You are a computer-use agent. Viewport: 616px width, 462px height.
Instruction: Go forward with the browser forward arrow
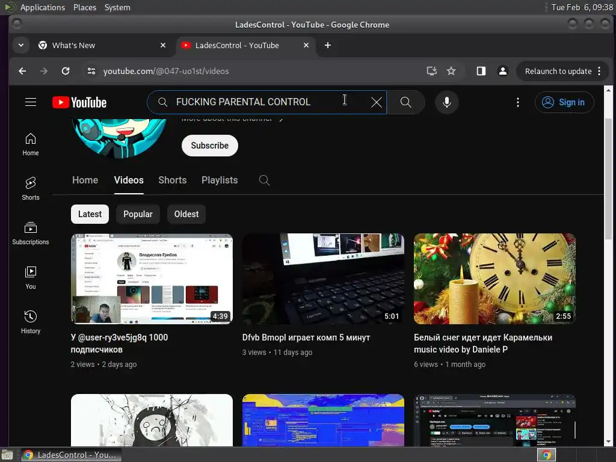pyautogui.click(x=44, y=71)
